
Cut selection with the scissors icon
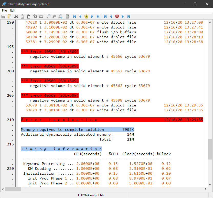(x=16, y=16)
